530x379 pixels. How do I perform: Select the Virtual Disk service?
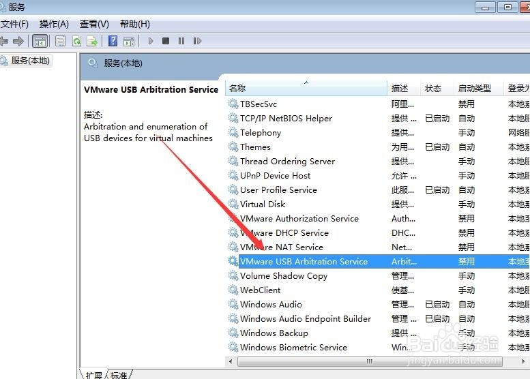[378, 204]
